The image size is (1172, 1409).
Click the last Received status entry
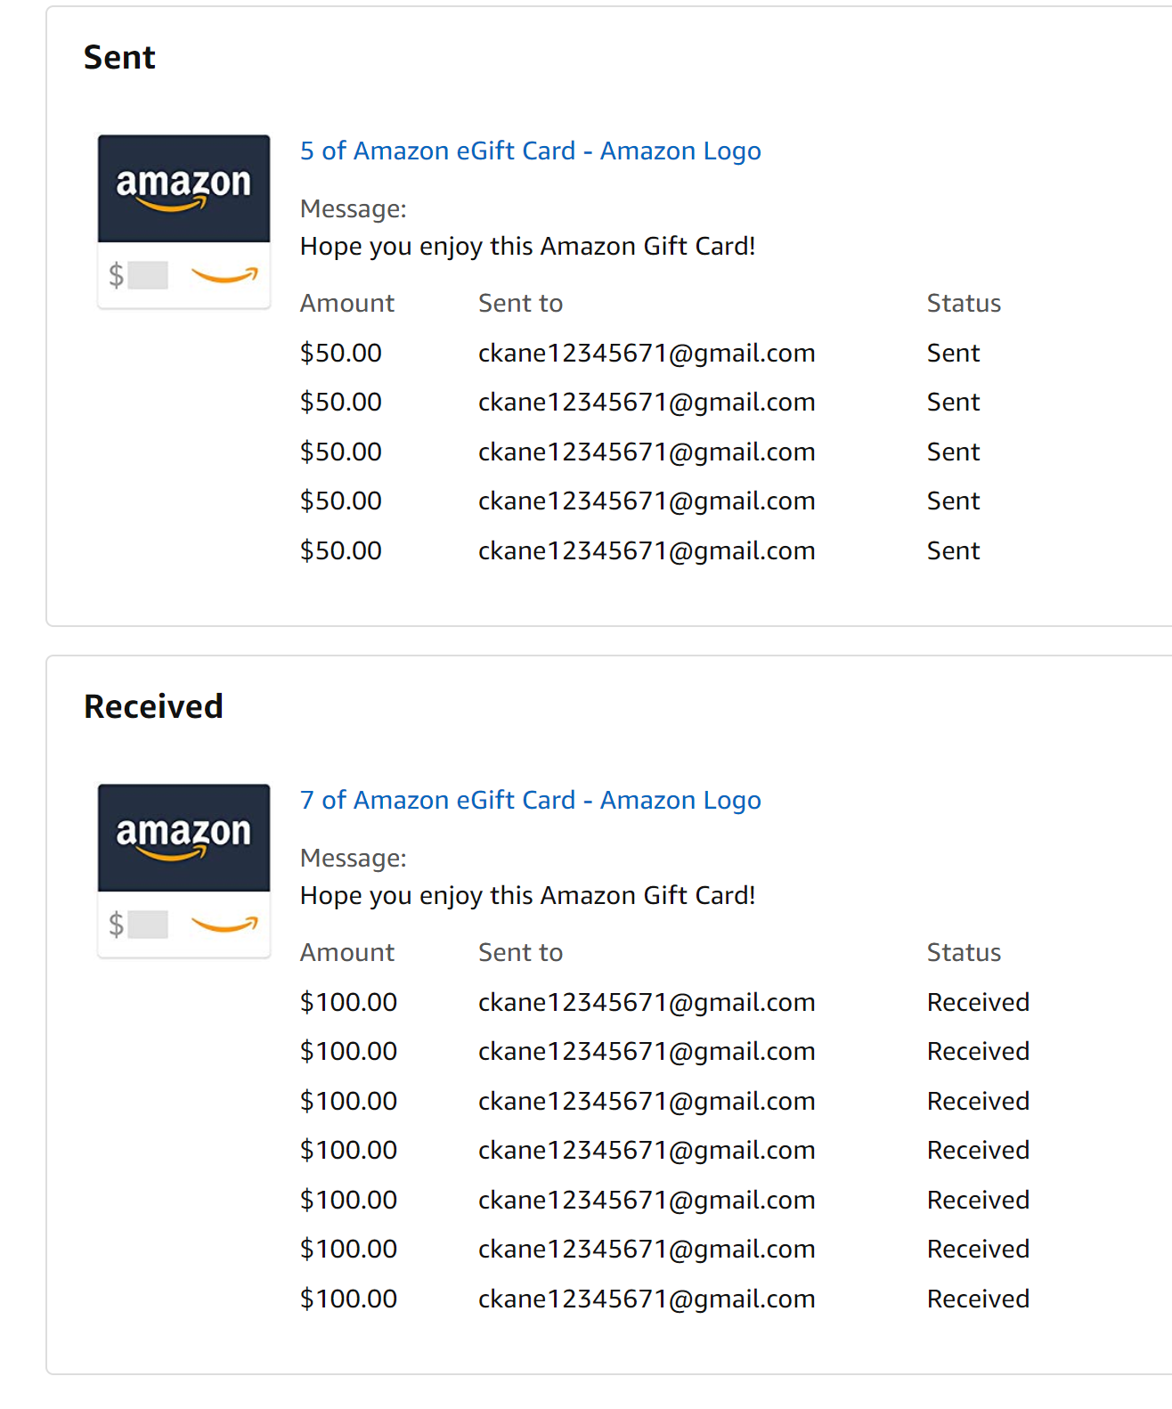pyautogui.click(x=978, y=1299)
